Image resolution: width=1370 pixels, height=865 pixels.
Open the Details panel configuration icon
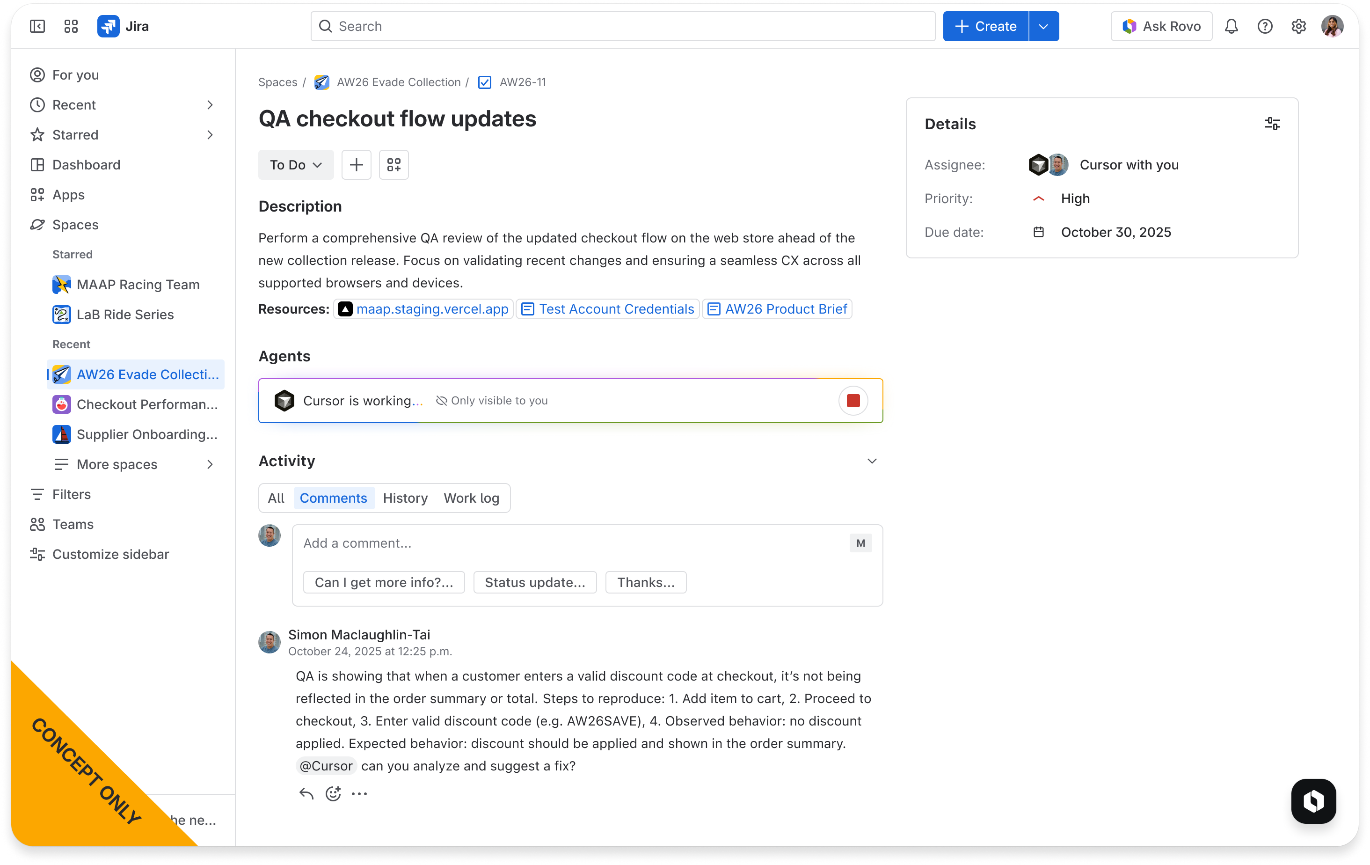(1272, 124)
